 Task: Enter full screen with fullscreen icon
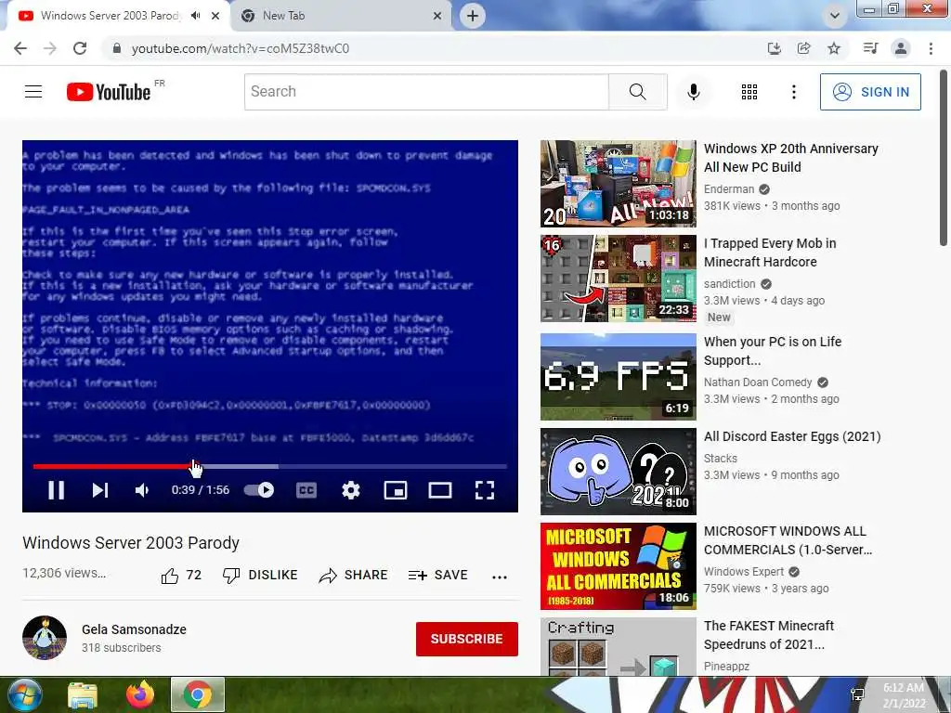[485, 490]
